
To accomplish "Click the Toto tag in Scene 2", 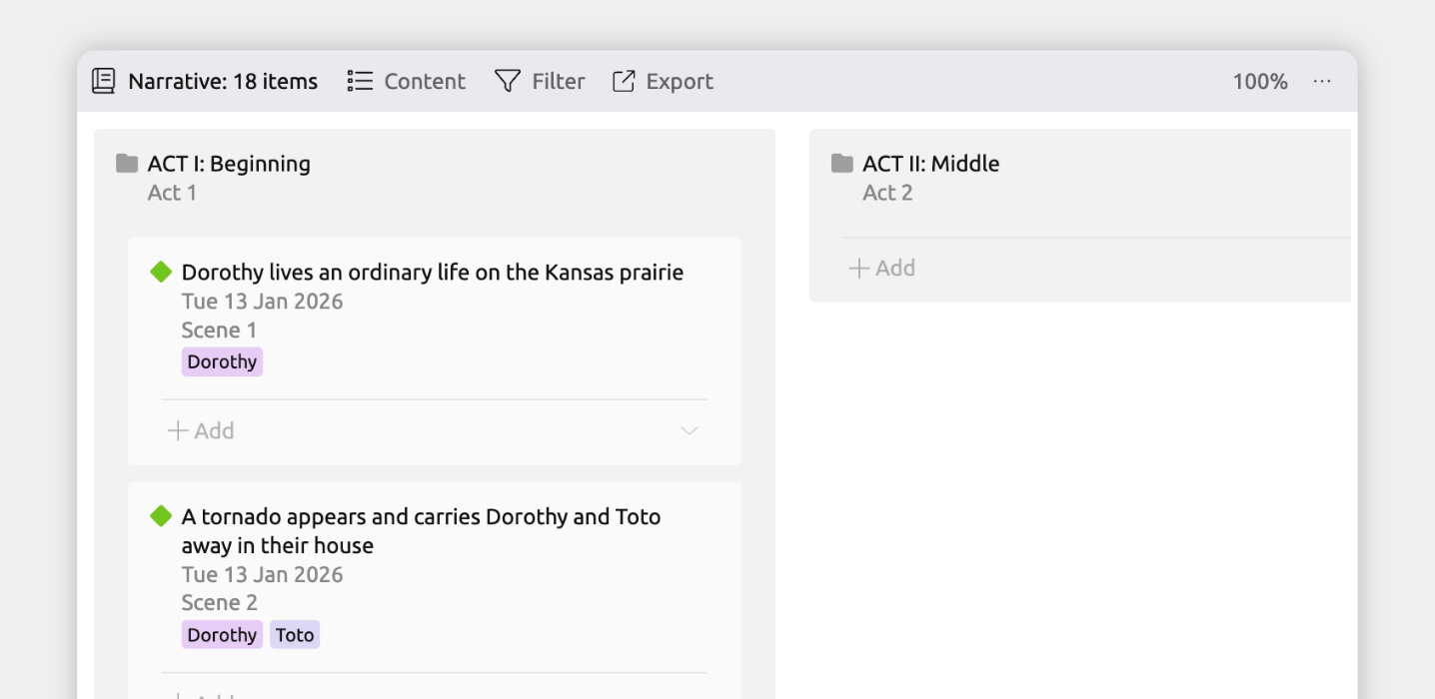I will pyautogui.click(x=295, y=635).
